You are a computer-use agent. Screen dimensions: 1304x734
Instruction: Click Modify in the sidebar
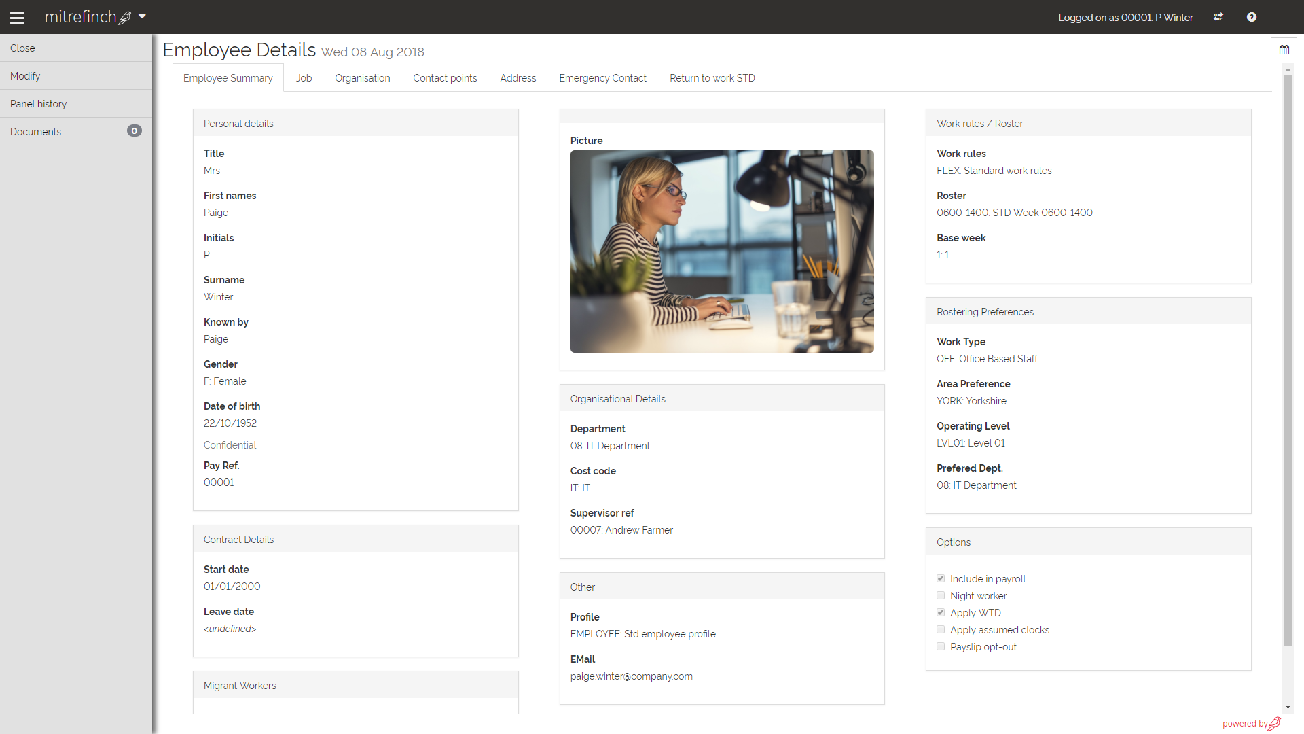[24, 75]
